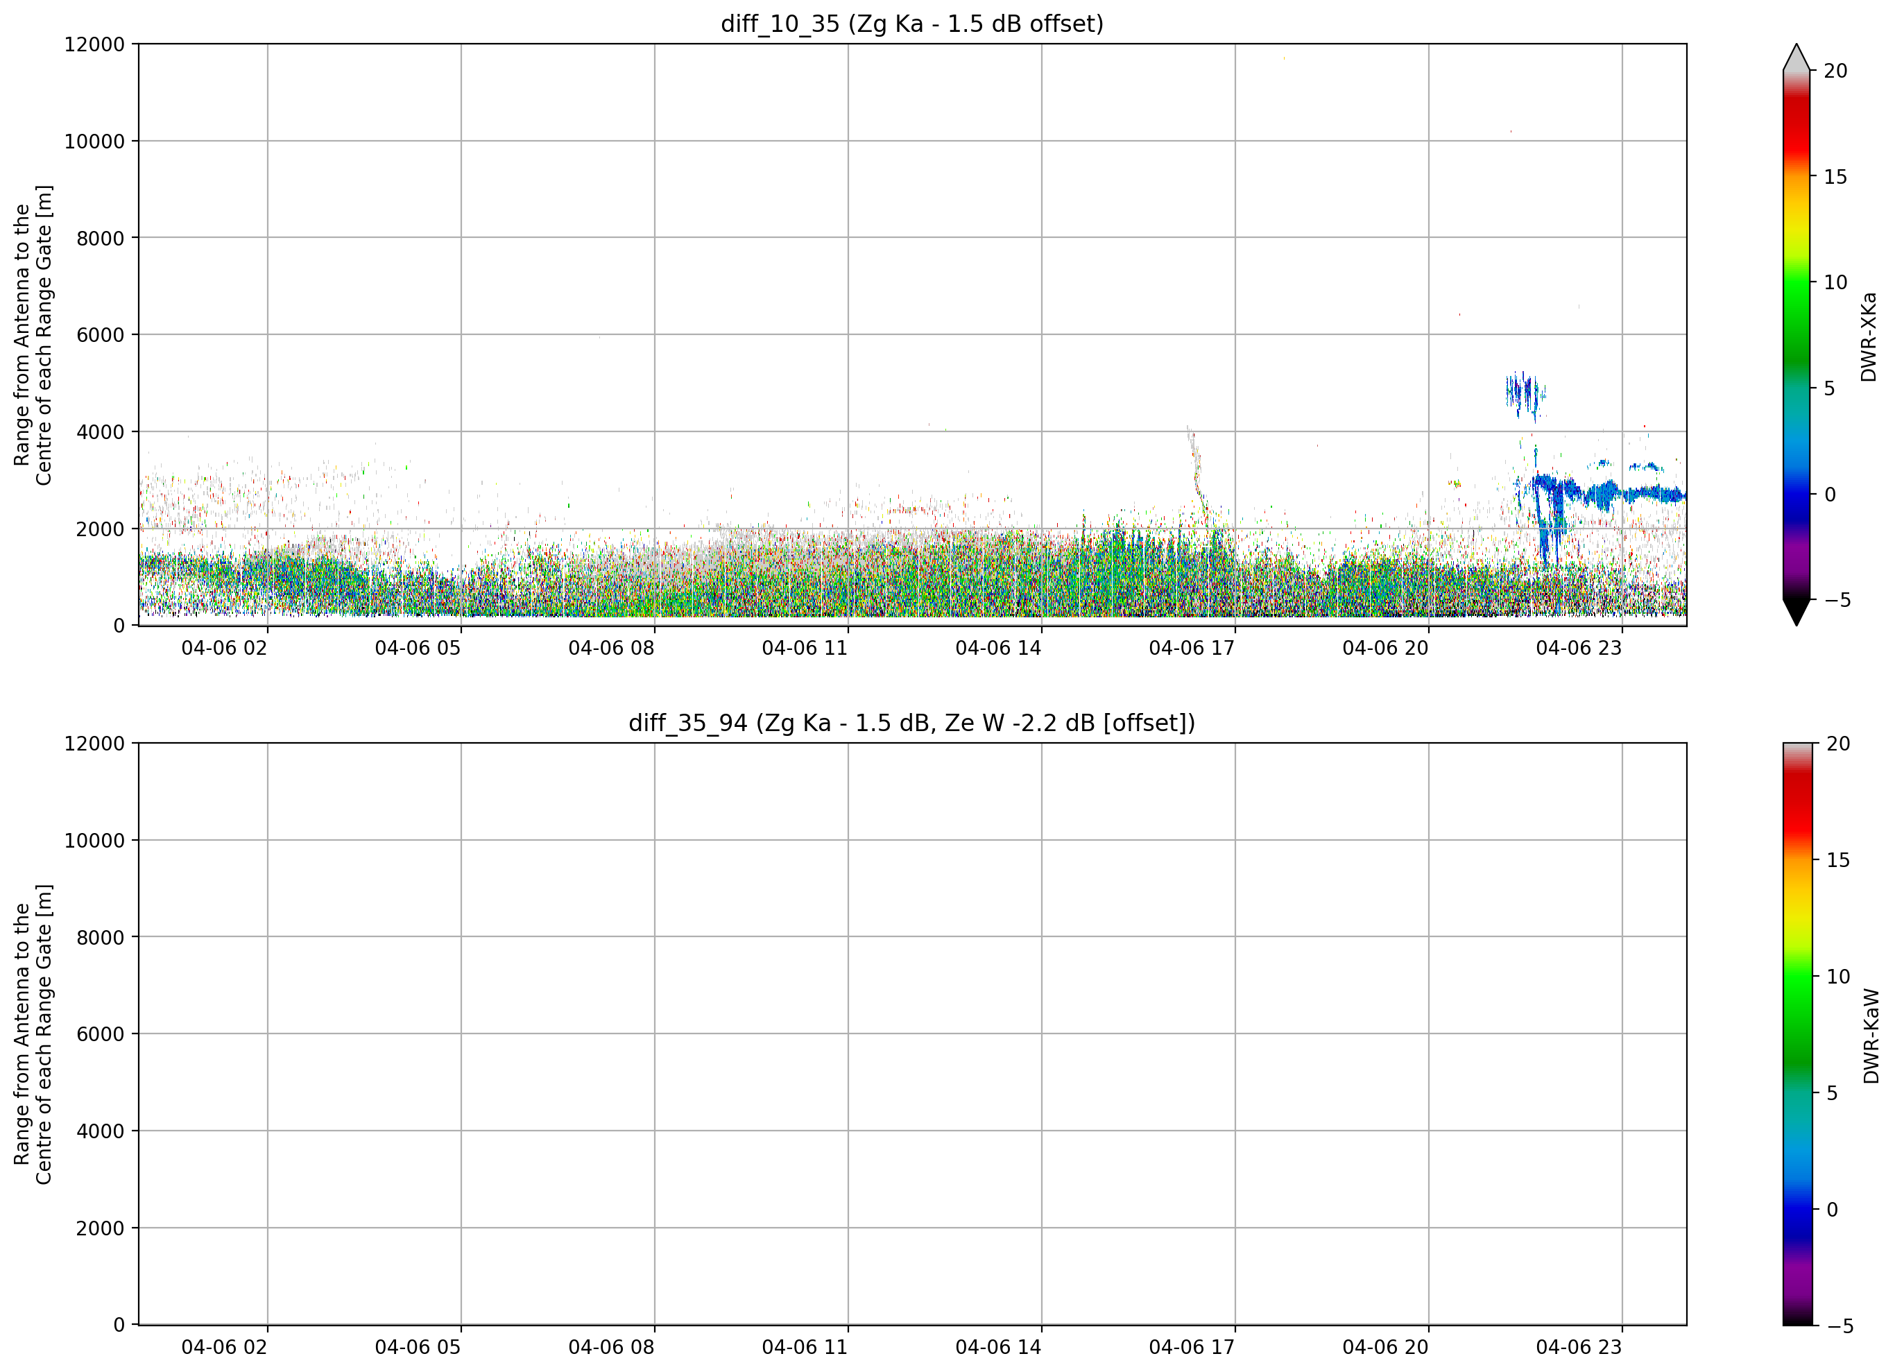Click the title beginning "diff_35_94 (Zg Ka - 1.5 dB"
Image resolution: width=1895 pixels, height=1372 pixels.
pos(912,723)
